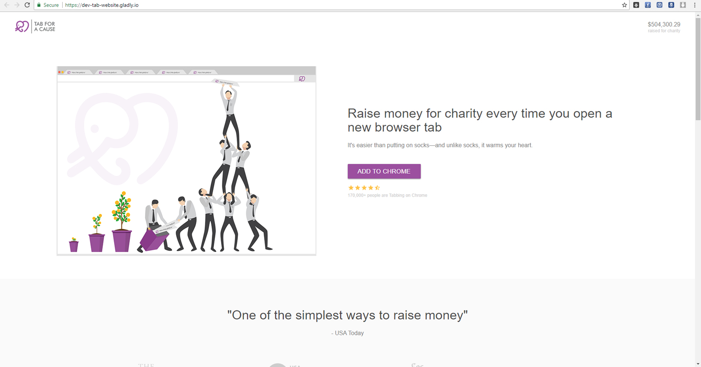Click the Tab for a Cause logo
This screenshot has width=701, height=367.
[35, 27]
